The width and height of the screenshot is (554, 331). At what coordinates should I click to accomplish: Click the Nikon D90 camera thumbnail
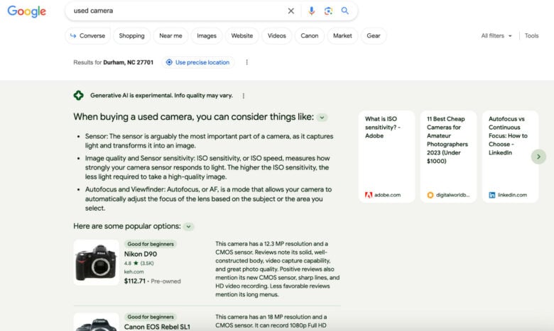[96, 263]
